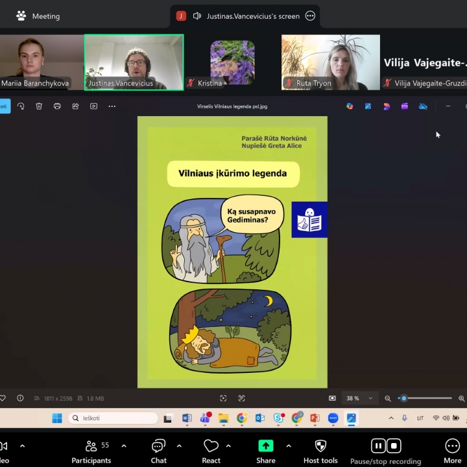Click the print icon in Photos toolbar
The width and height of the screenshot is (467, 467).
coord(57,106)
